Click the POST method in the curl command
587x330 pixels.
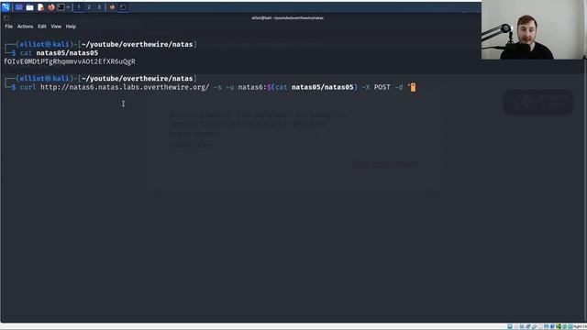[382, 87]
